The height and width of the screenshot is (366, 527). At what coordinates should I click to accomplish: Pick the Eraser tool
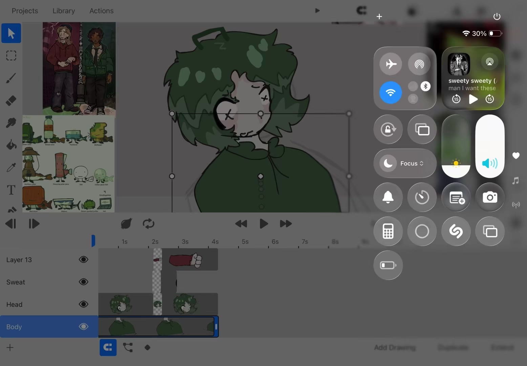[11, 100]
